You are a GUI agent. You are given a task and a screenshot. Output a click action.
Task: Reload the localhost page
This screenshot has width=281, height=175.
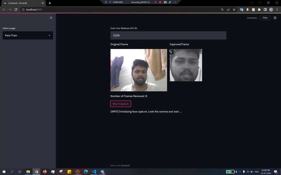click(16, 10)
